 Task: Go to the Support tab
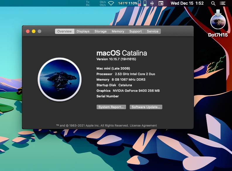pos(135,31)
